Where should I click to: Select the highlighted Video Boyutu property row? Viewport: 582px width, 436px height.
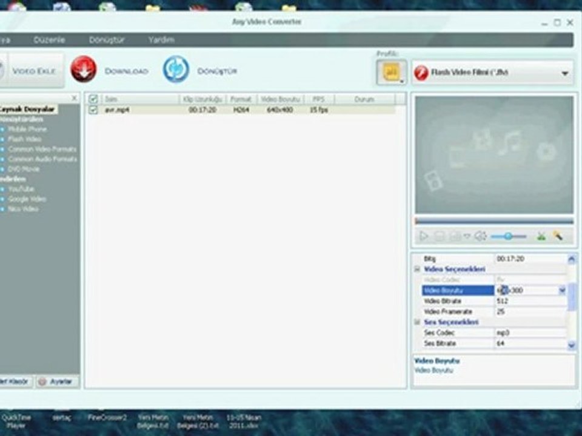pyautogui.click(x=458, y=290)
